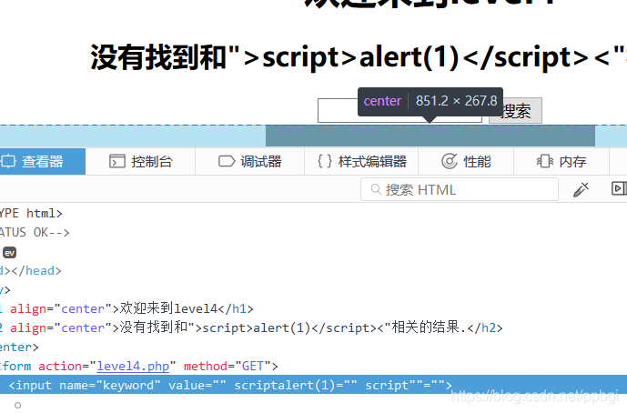Image resolution: width=627 pixels, height=413 pixels.
Task: Click the magnifier icon in HTML search
Action: 376,189
